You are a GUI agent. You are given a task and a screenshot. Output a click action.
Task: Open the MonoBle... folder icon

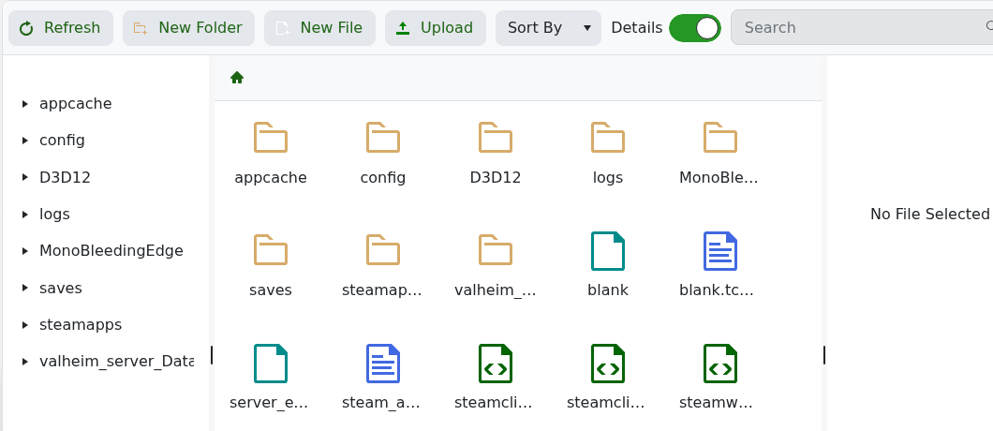click(x=720, y=138)
